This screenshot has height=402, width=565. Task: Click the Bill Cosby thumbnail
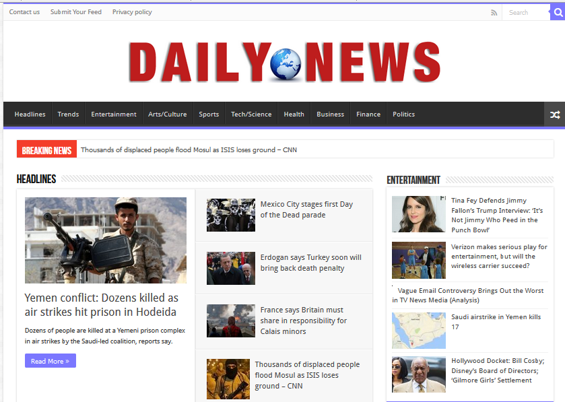point(419,374)
